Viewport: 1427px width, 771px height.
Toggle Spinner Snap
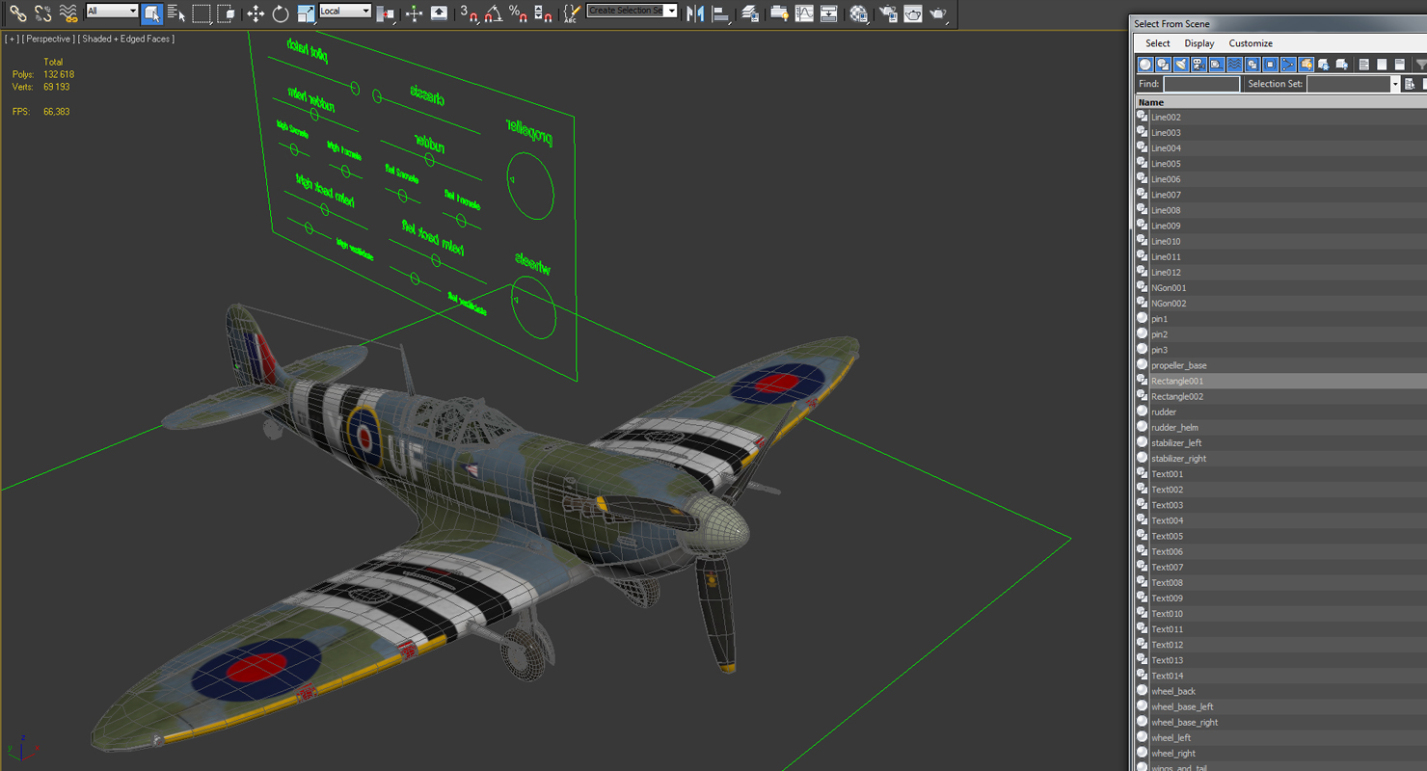click(x=543, y=13)
